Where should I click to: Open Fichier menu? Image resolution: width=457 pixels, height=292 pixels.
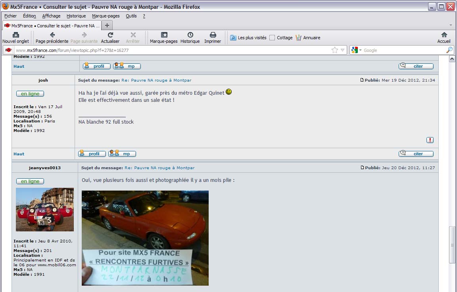(x=10, y=16)
